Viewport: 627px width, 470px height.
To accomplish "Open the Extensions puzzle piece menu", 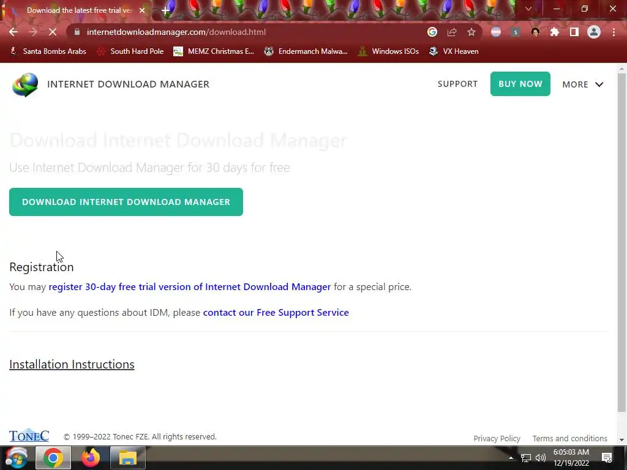I will (555, 32).
